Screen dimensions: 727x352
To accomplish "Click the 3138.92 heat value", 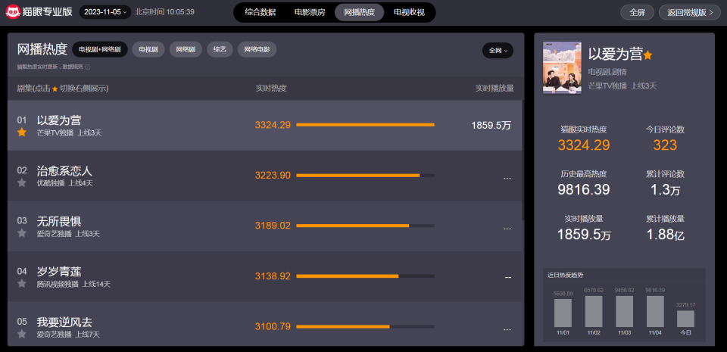I will click(x=273, y=276).
